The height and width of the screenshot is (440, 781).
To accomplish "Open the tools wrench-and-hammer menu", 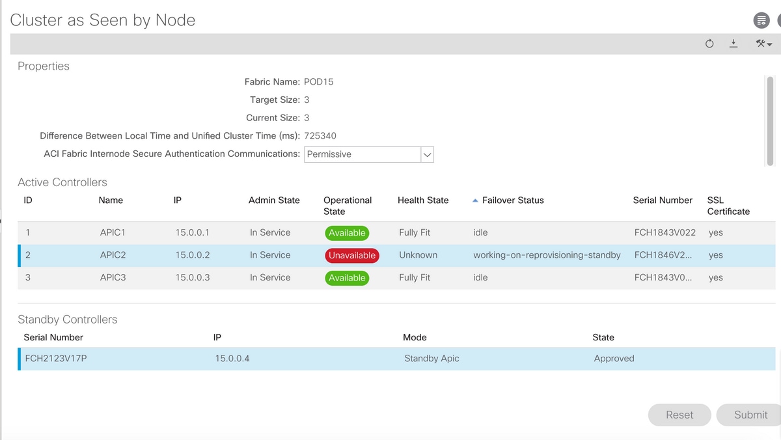I will click(x=763, y=44).
